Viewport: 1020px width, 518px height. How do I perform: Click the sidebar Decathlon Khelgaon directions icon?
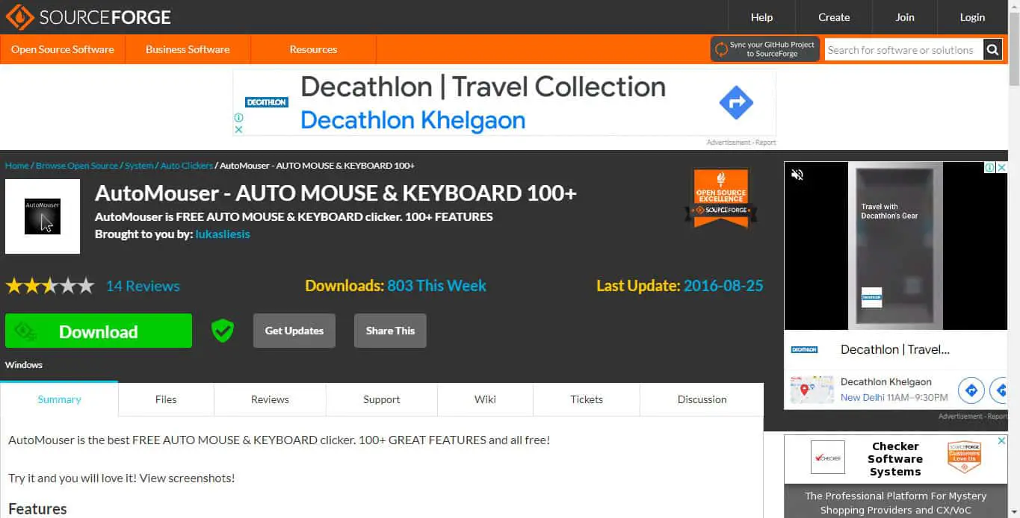[971, 390]
